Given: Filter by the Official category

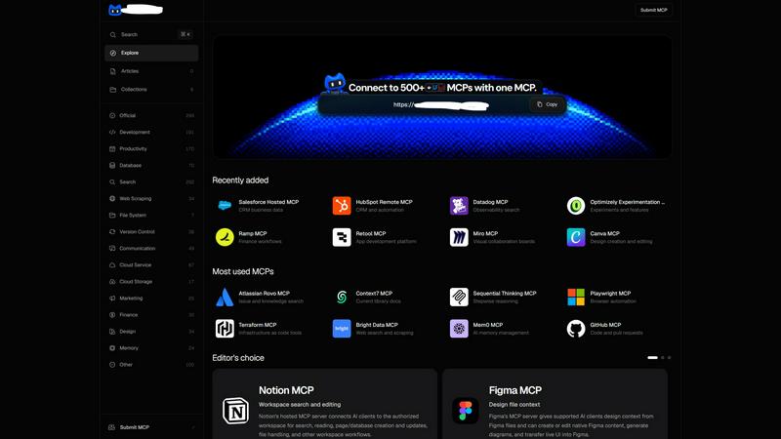Looking at the screenshot, I should tap(151, 115).
